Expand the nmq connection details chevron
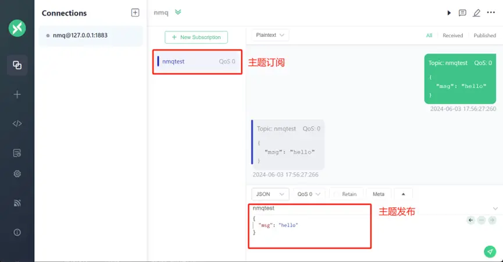Viewport: 503px width, 262px height. tap(178, 12)
